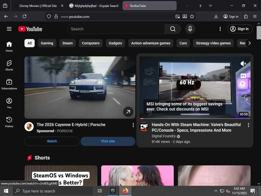This screenshot has width=261, height=196.
Task: Open YouTube settings three-dot menu in header
Action: 220,29
